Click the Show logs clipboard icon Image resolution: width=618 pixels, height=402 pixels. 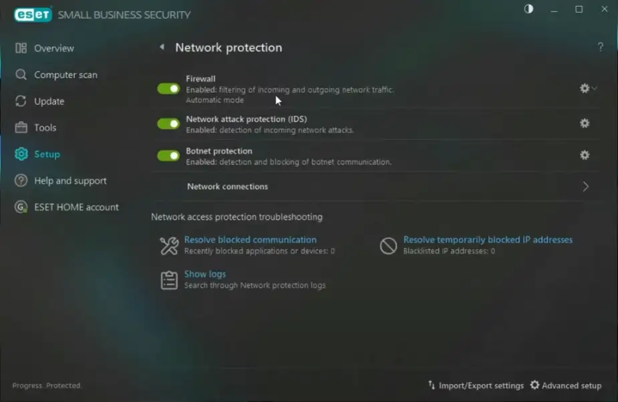[x=169, y=280]
